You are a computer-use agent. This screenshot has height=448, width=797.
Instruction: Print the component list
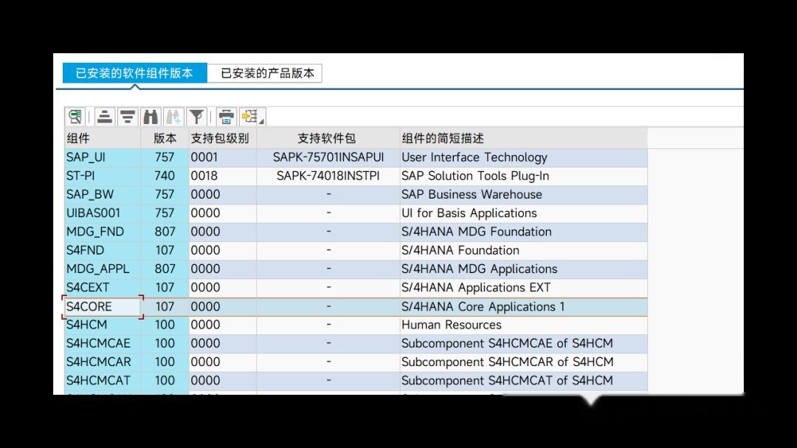(x=227, y=117)
